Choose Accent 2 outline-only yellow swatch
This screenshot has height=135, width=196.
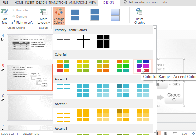coord(64,115)
